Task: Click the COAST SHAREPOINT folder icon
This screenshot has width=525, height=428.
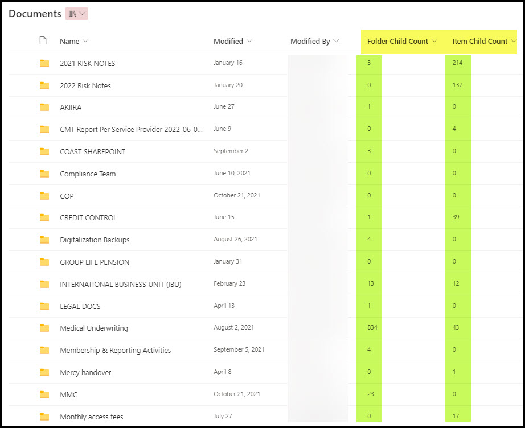Action: pos(44,151)
